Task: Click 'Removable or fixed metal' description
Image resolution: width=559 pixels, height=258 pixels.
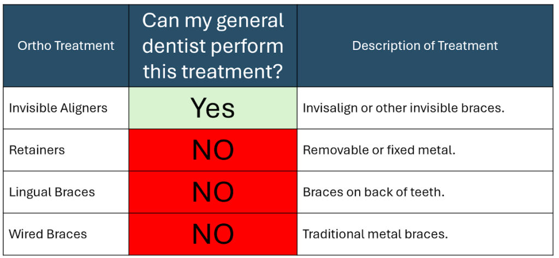Action: pos(425,150)
